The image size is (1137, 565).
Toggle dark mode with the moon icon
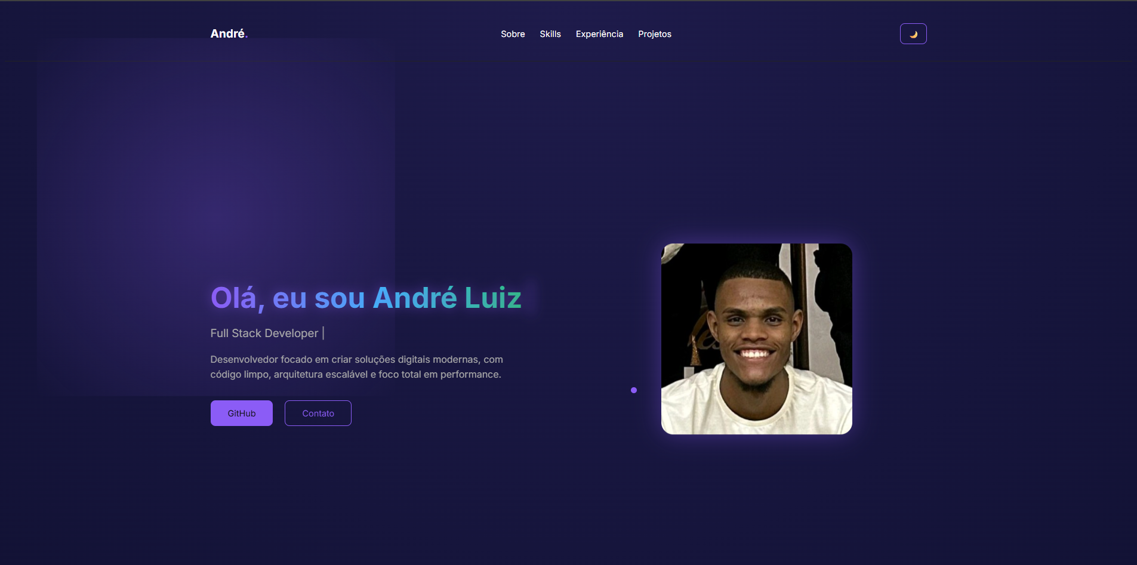[913, 34]
